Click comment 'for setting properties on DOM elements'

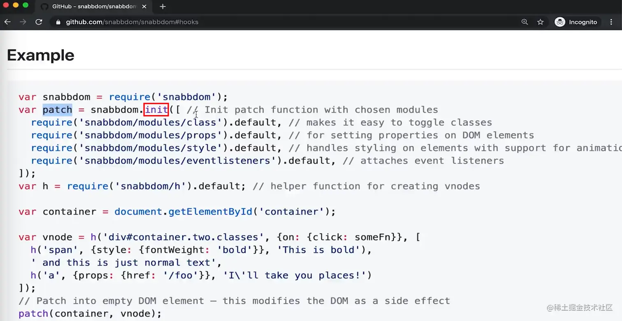pos(411,135)
